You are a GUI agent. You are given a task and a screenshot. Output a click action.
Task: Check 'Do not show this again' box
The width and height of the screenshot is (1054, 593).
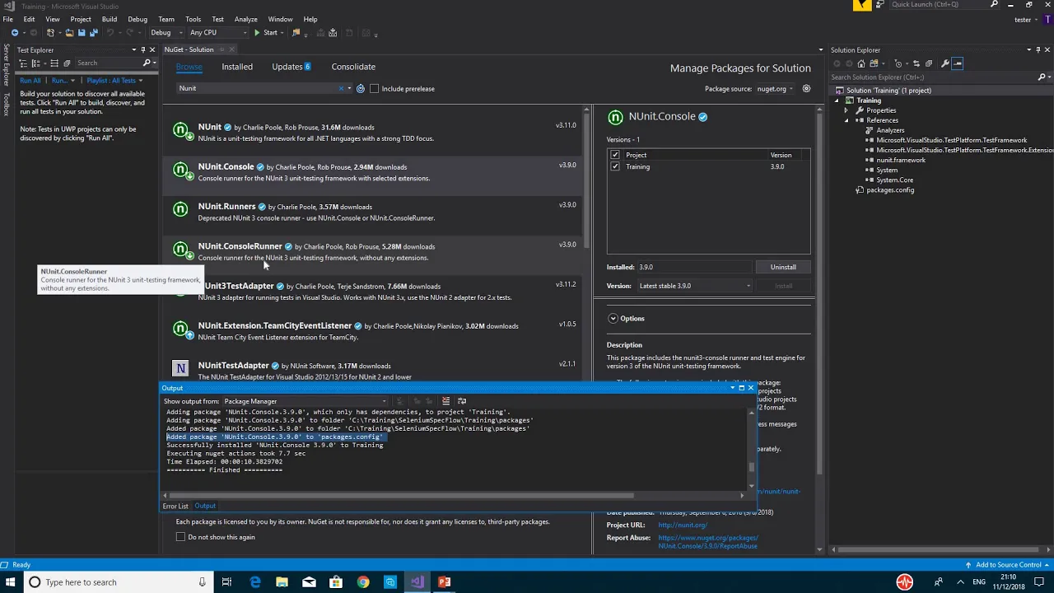180,537
